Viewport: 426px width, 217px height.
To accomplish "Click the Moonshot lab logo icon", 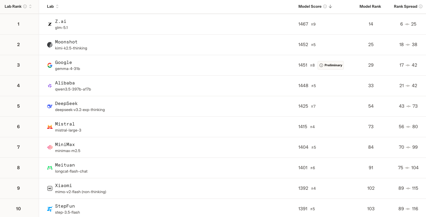I will click(50, 45).
